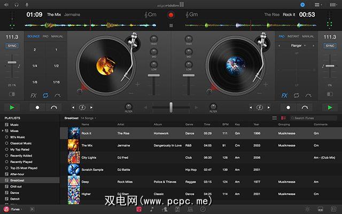This screenshot has width=342, height=214.
Task: Toggle SYNC on the left deck
Action: point(12,46)
